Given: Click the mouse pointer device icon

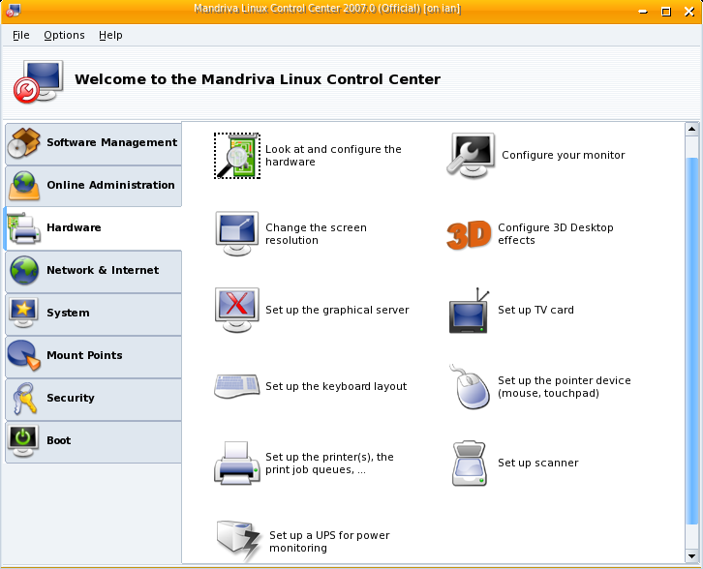Looking at the screenshot, I should [470, 387].
